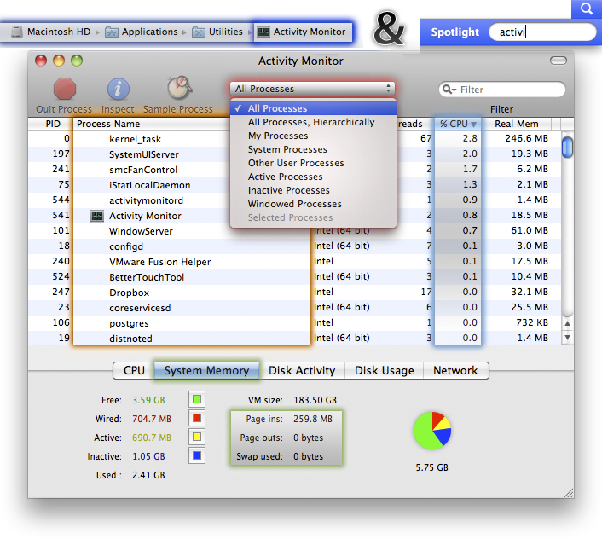The width and height of the screenshot is (602, 539).
Task: Choose Windowed Processes from dropdown
Action: pyautogui.click(x=294, y=204)
